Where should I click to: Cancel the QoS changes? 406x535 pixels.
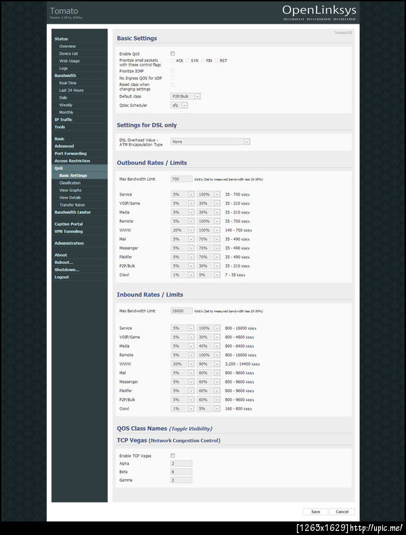pyautogui.click(x=342, y=511)
